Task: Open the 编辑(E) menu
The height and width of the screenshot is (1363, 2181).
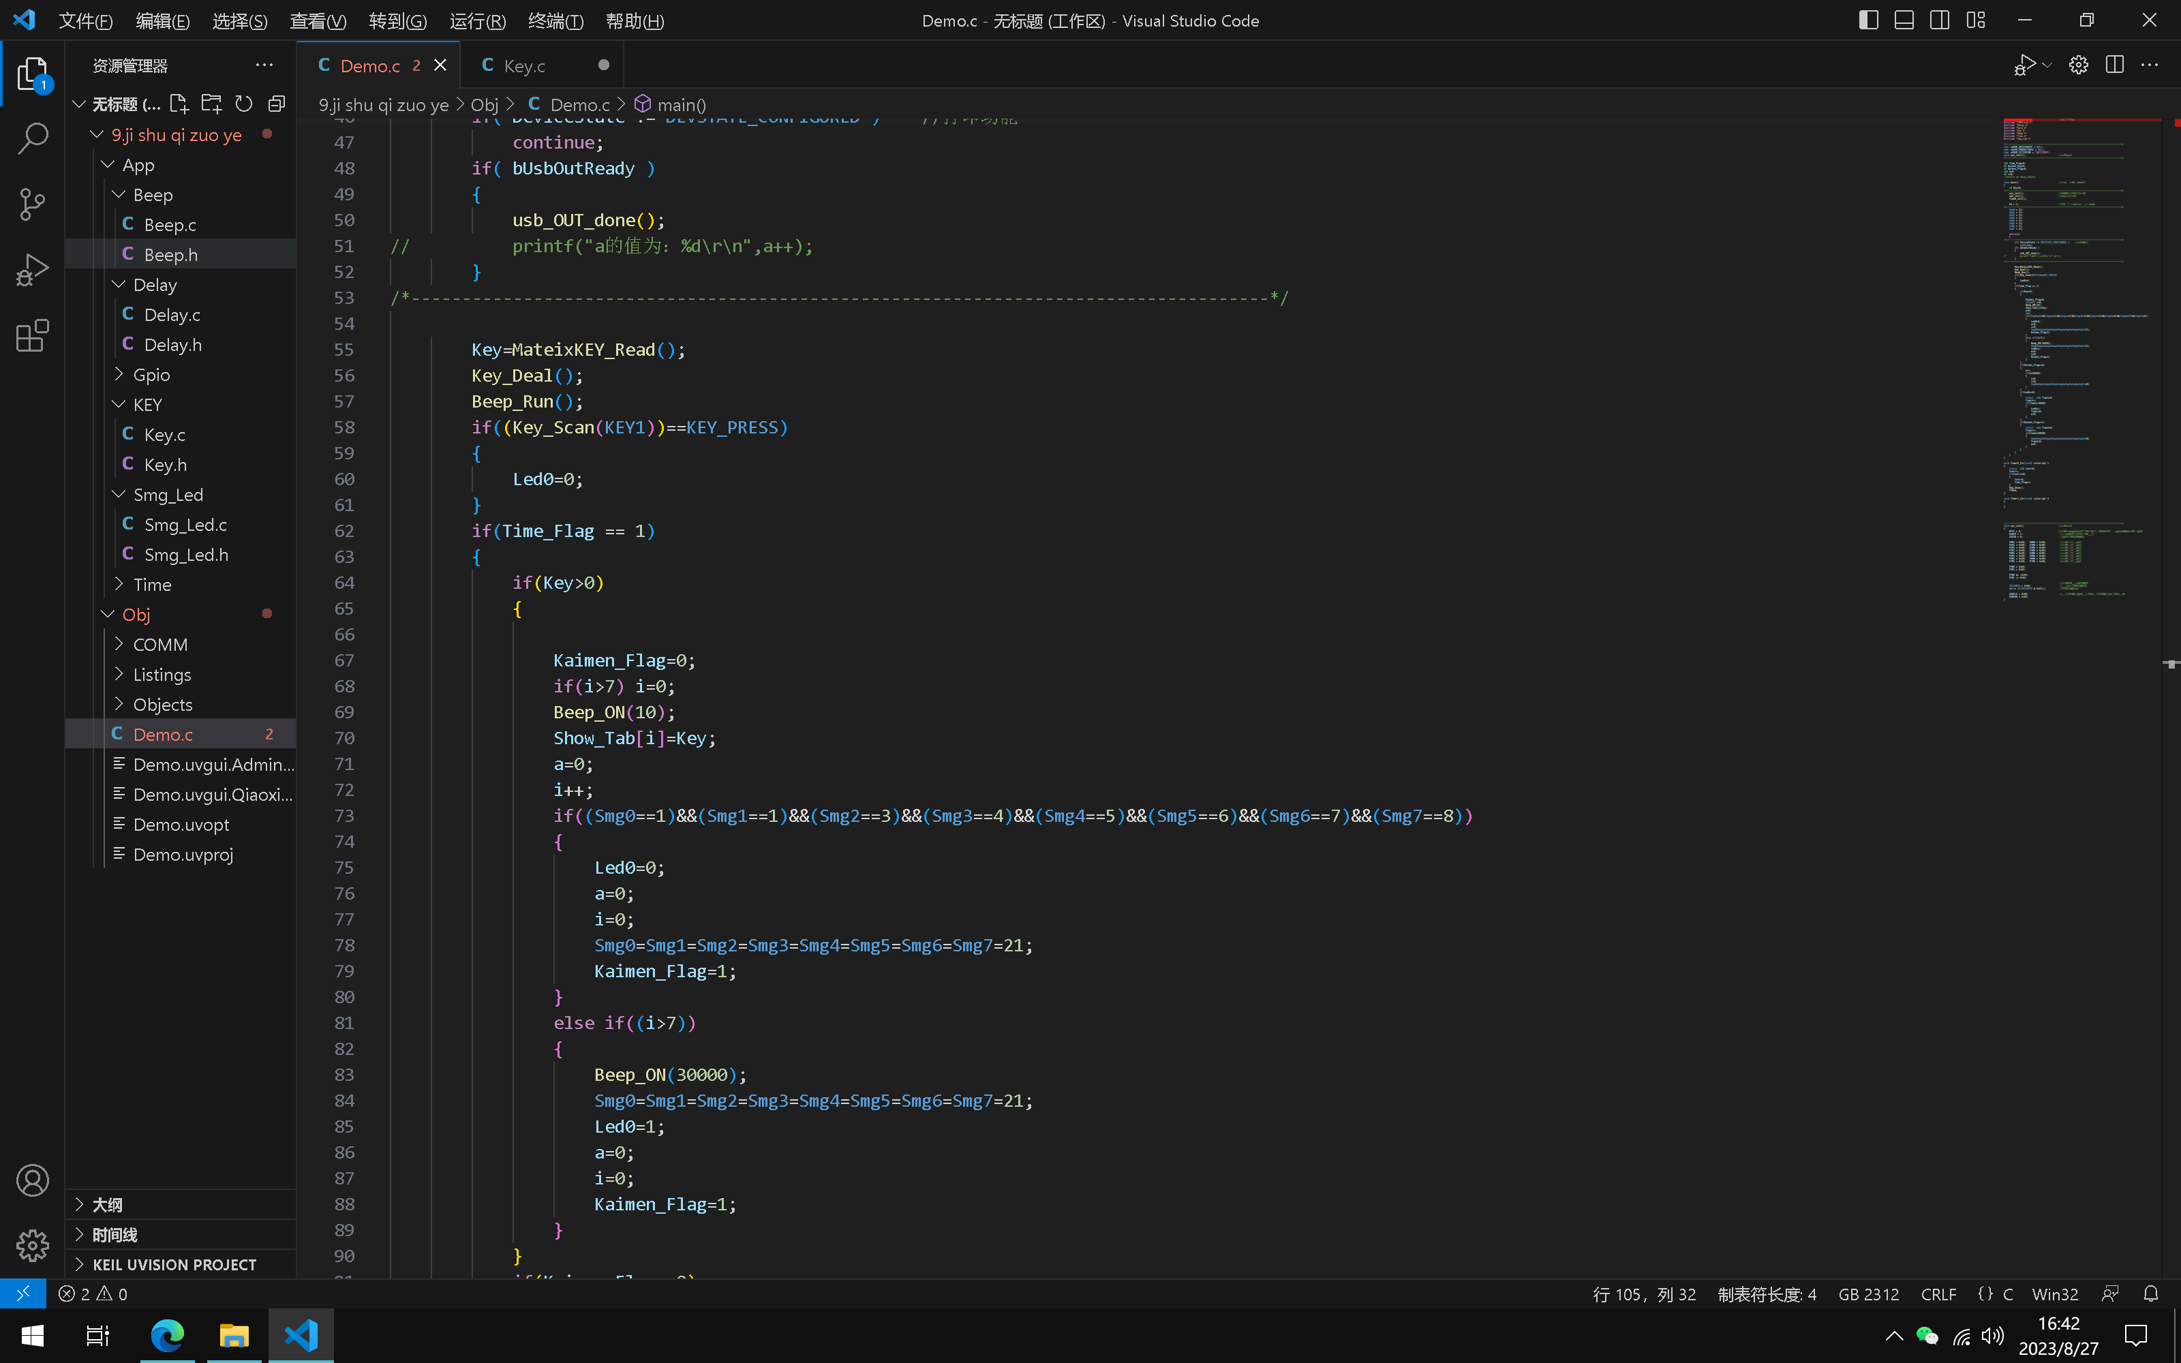Action: click(163, 20)
